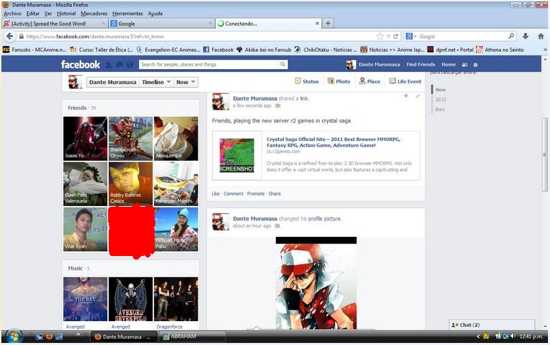Click the Firefox back arrow button
The width and height of the screenshot is (550, 345).
pos(10,36)
